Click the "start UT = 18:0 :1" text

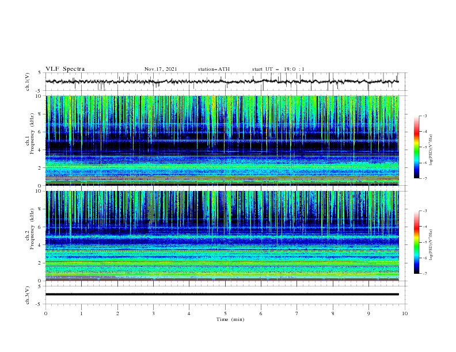tap(278, 69)
